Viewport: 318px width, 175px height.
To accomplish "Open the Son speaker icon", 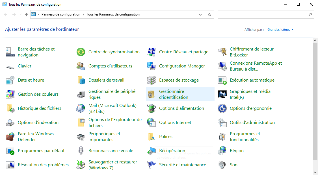I will 222,165.
